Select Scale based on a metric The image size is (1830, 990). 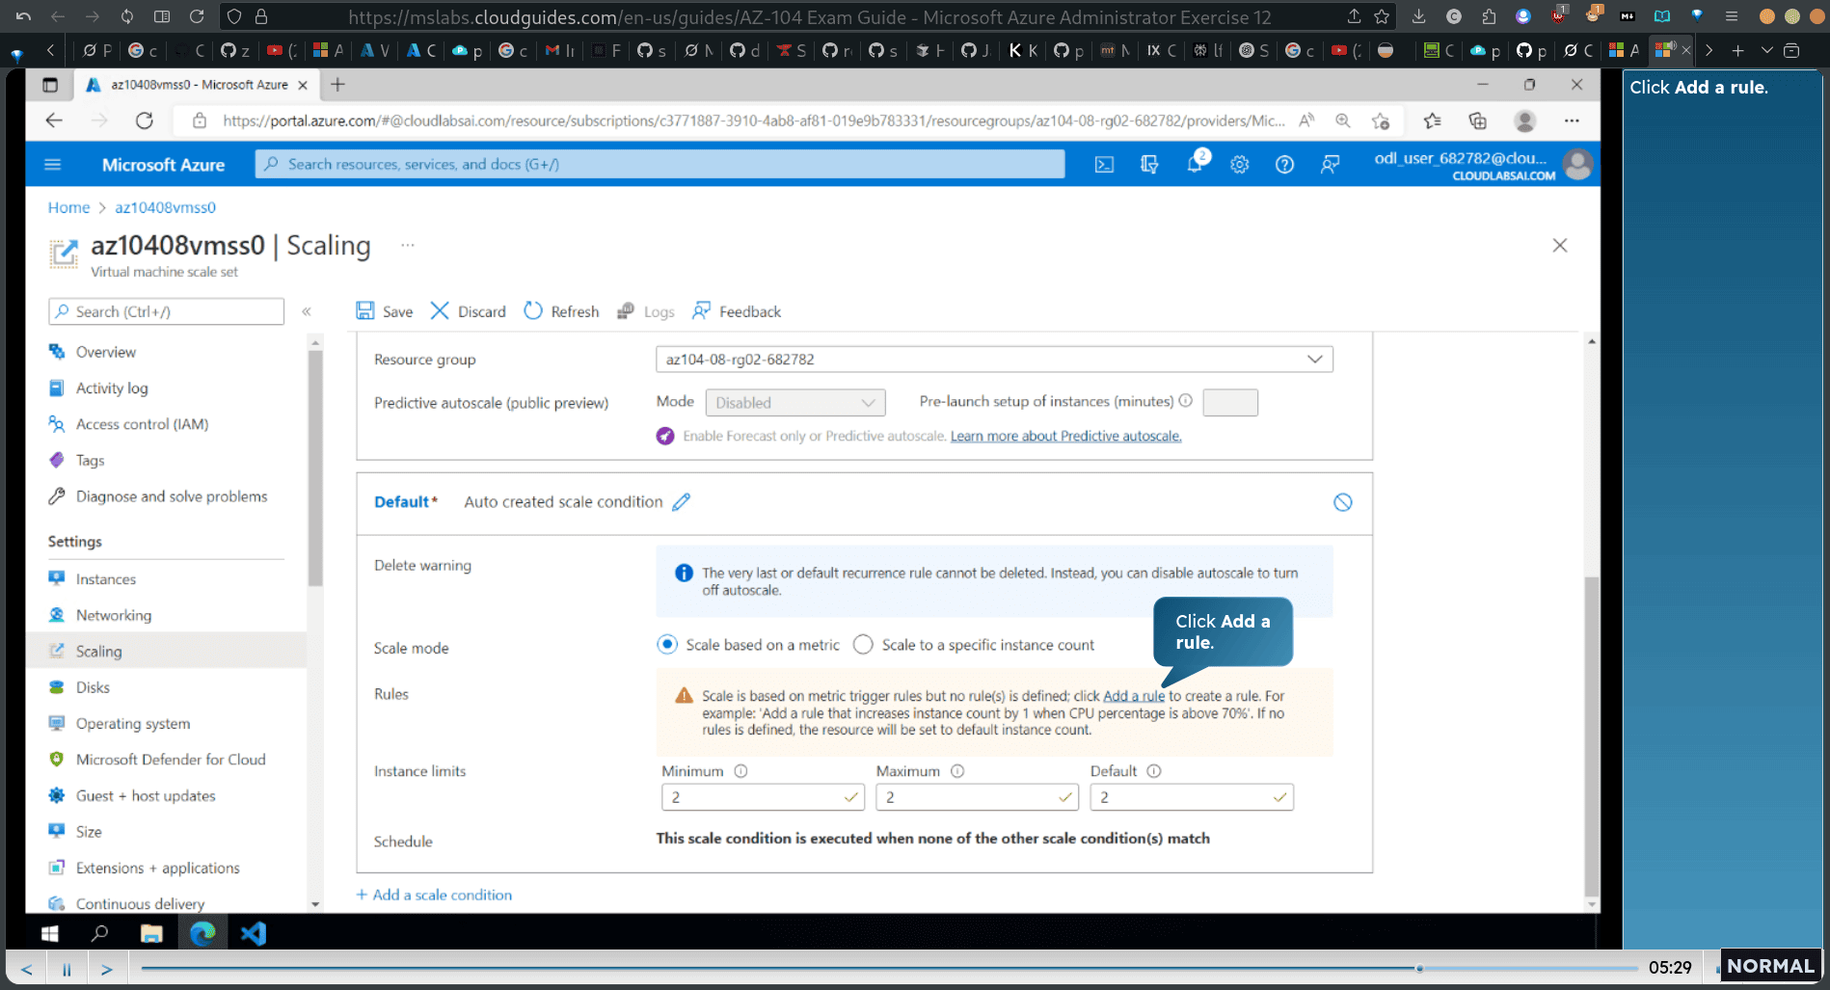click(667, 644)
